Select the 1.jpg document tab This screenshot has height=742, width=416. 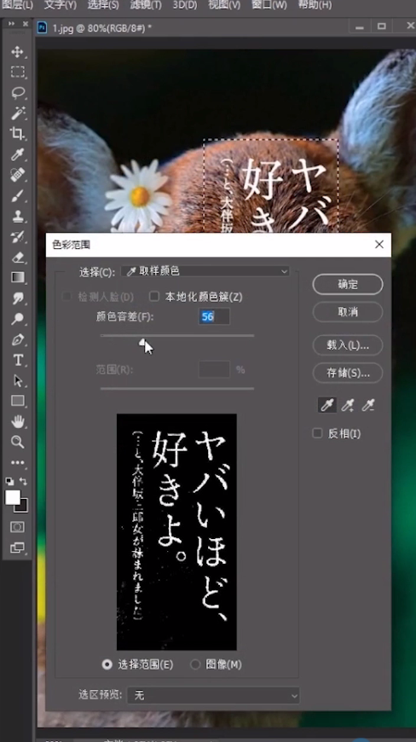click(101, 28)
